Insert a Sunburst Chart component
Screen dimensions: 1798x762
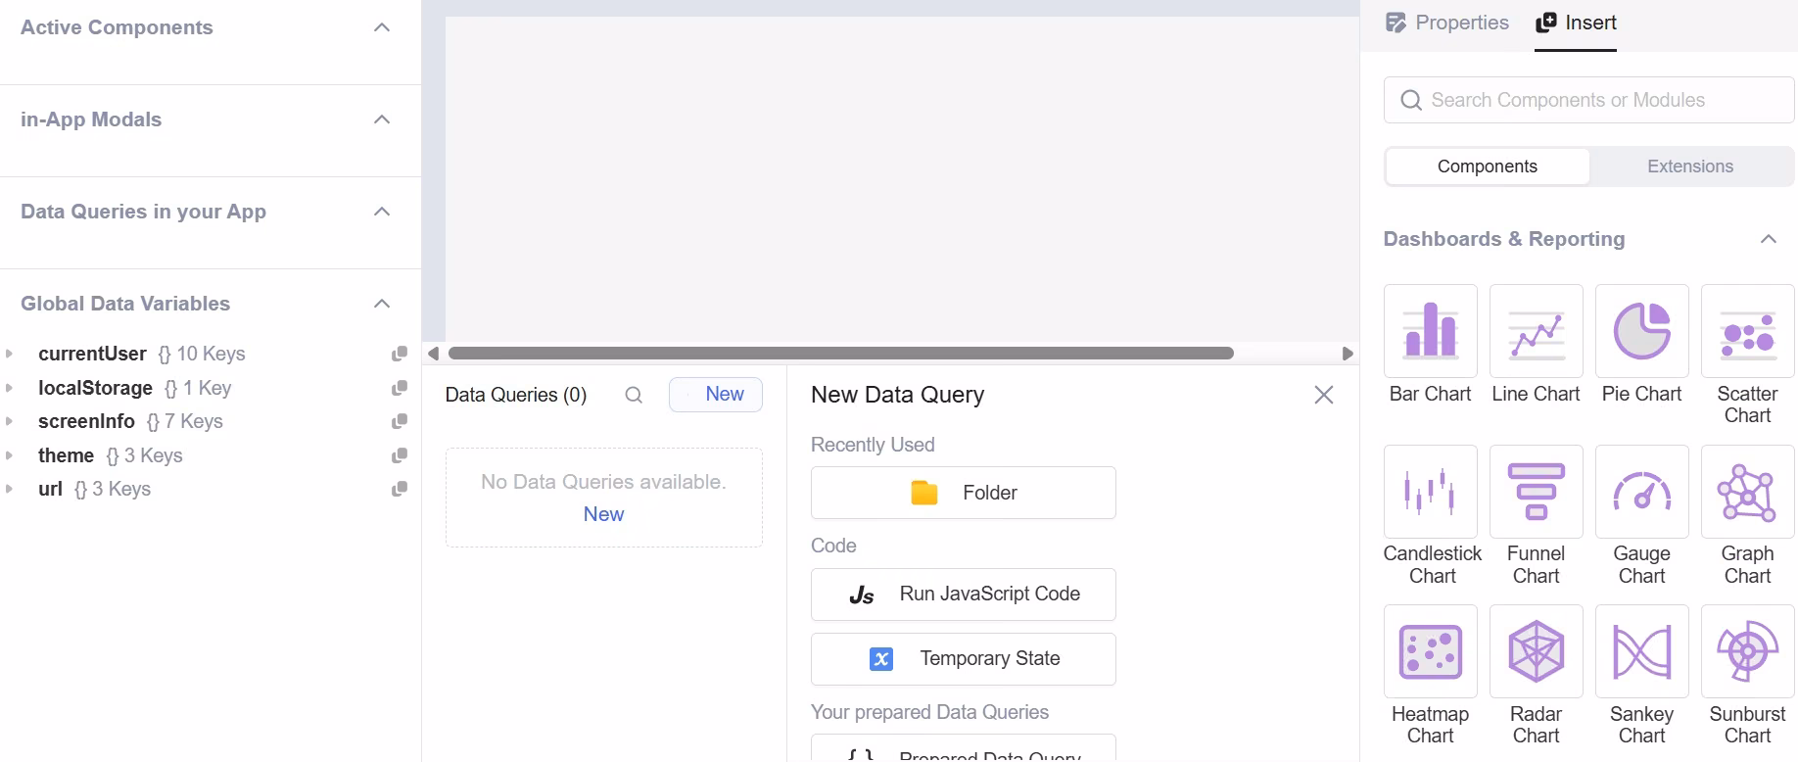click(x=1747, y=651)
